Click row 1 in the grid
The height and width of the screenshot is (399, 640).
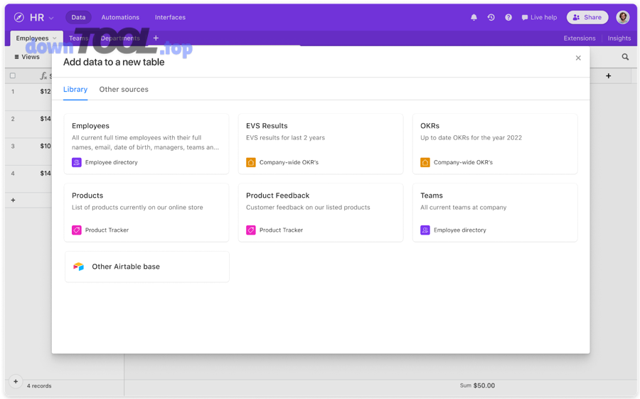tap(28, 97)
